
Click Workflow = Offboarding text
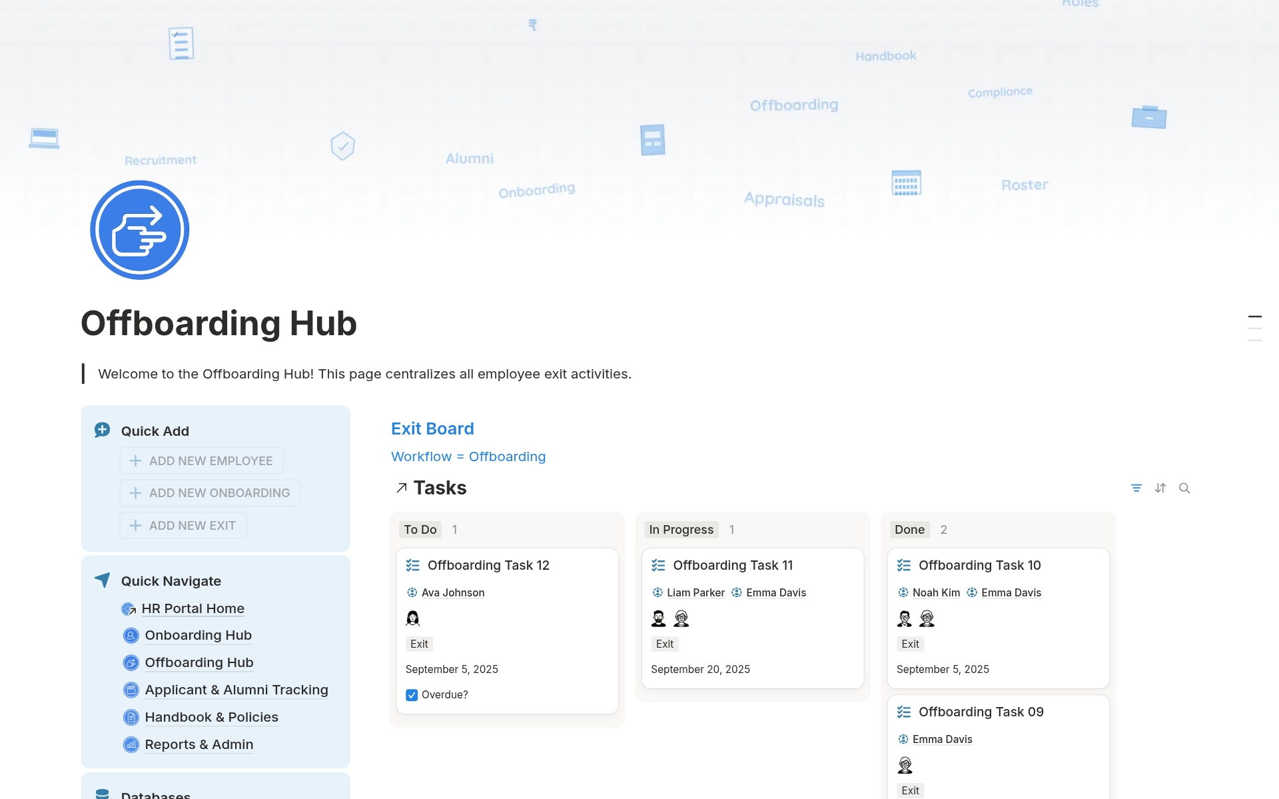point(468,457)
